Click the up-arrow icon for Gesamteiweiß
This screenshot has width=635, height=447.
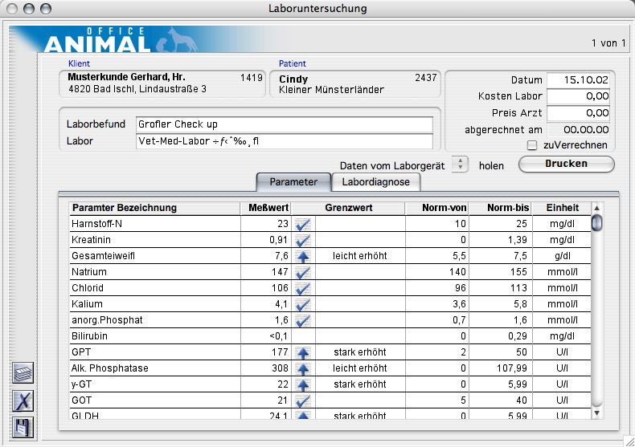[x=303, y=256]
